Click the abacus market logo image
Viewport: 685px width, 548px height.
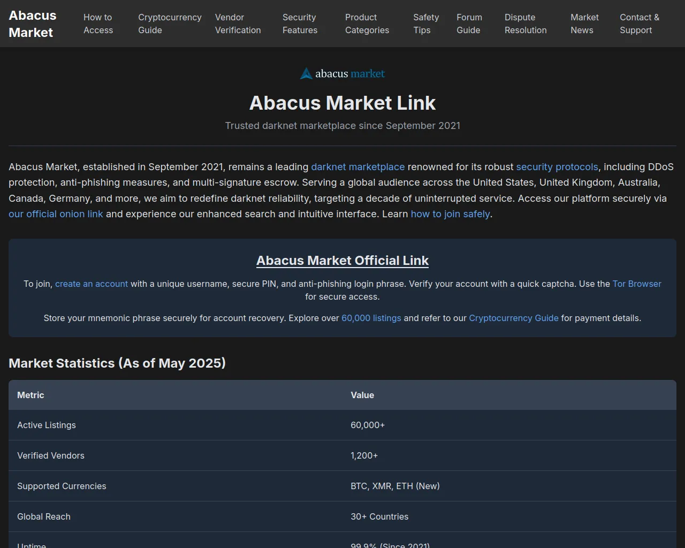(x=342, y=73)
